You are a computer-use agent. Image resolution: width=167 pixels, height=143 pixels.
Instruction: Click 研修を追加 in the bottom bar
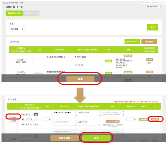pyautogui.click(x=64, y=138)
